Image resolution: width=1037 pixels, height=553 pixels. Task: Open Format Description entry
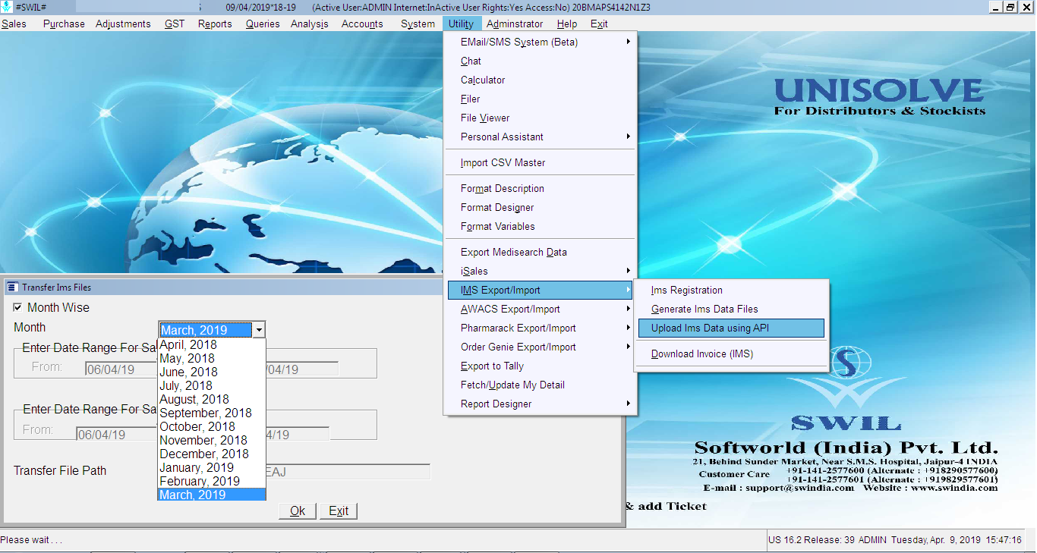pyautogui.click(x=541, y=188)
